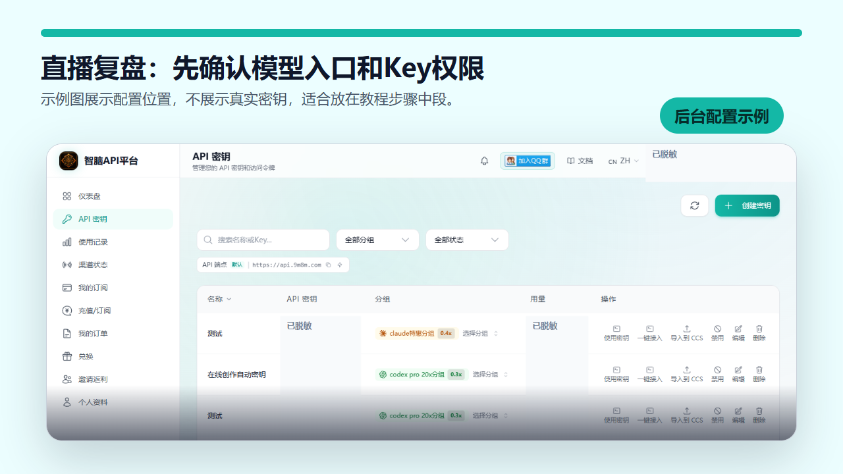This screenshot has height=474, width=843.
Task: Open 选择分组 in 在线创作自动密钥 row
Action: click(490, 375)
